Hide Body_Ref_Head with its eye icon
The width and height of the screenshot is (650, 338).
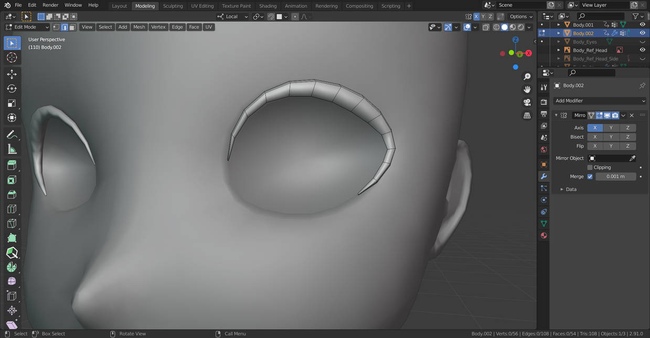[642, 50]
